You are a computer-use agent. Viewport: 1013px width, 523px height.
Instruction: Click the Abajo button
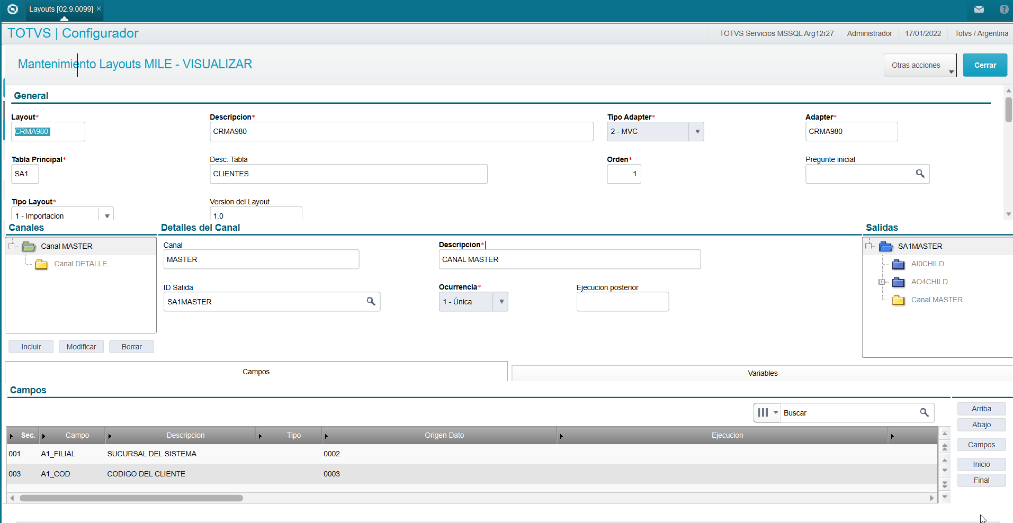coord(981,425)
